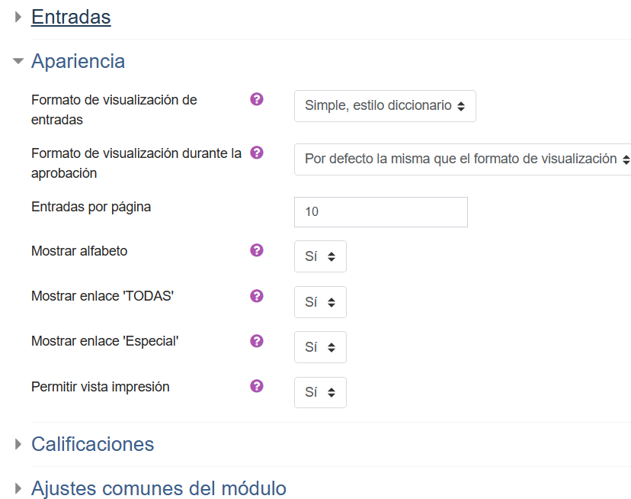The image size is (631, 499).
Task: Collapse the Apariencia section arrow
Action: [18, 61]
